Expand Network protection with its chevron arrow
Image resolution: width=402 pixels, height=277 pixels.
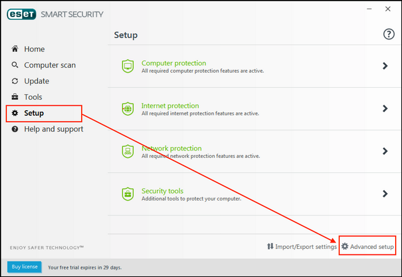pos(385,151)
